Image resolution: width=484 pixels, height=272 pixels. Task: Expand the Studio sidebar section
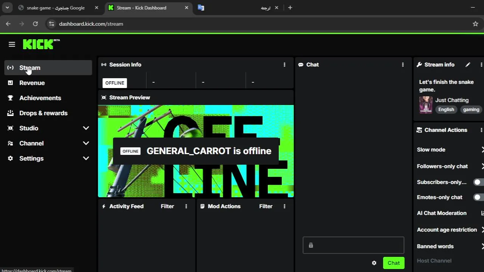[x=86, y=128]
